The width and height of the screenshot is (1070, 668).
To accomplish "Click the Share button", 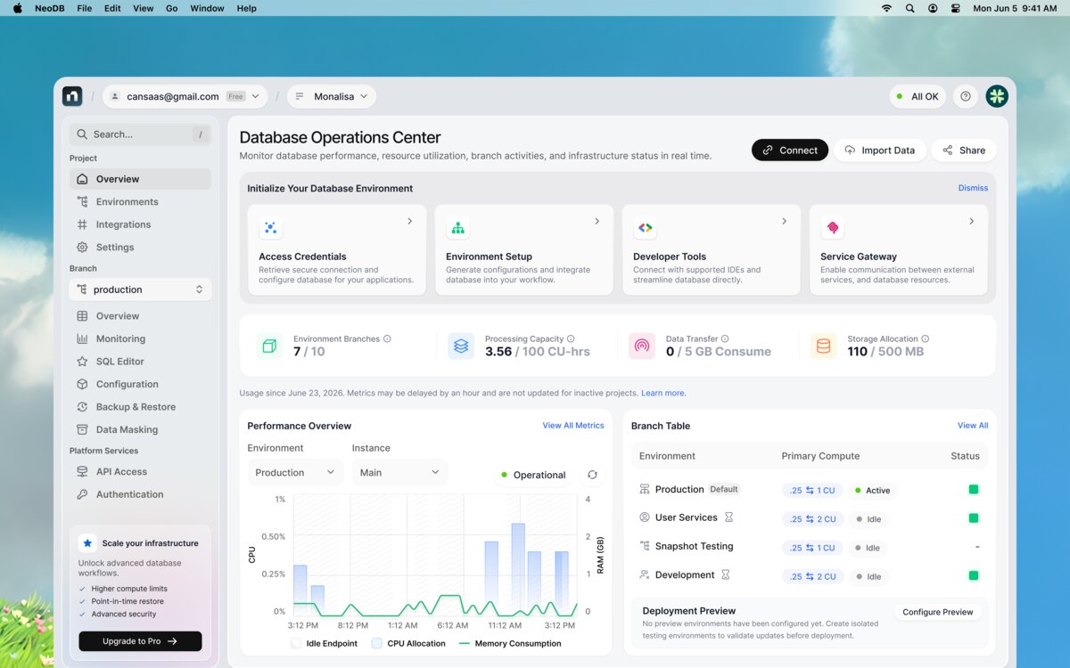I will (964, 151).
